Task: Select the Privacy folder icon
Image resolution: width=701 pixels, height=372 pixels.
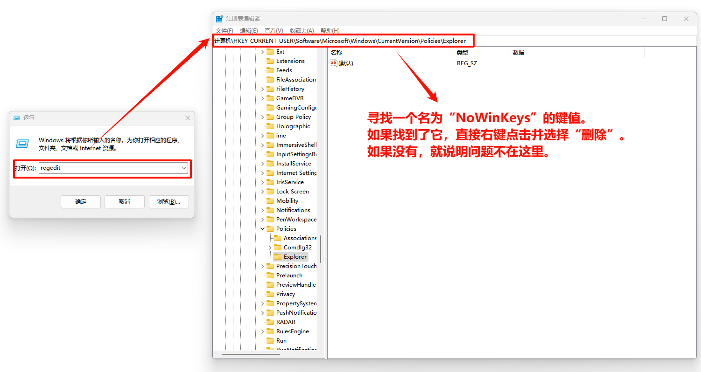Action: [271, 294]
